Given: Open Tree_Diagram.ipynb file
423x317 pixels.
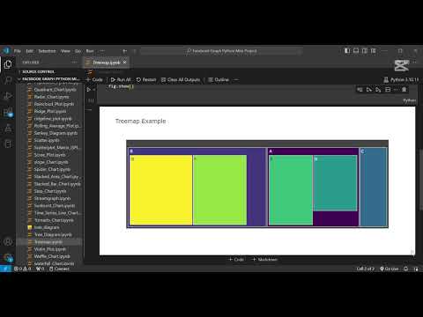Looking at the screenshot, I should (53, 235).
